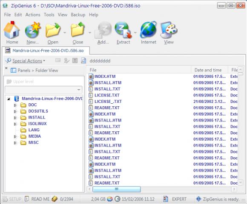Expand the DOSUTILS folder node
Screen dimensions: 247x204
(15, 111)
